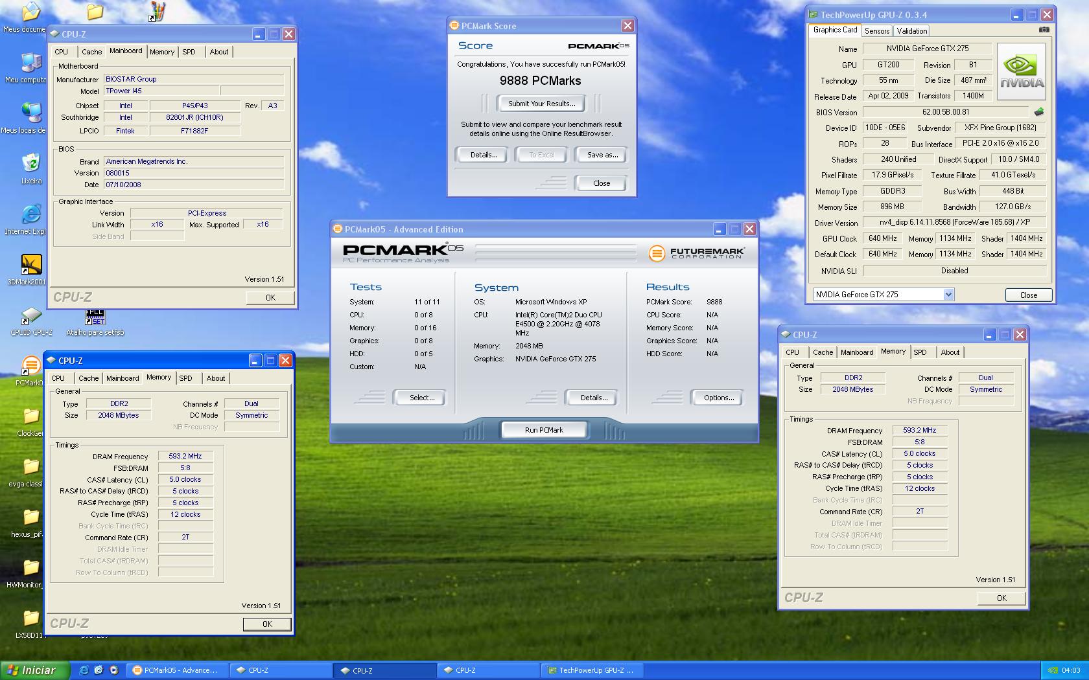Image resolution: width=1089 pixels, height=680 pixels.
Task: Open the evga classi folder icon
Action: (x=30, y=466)
